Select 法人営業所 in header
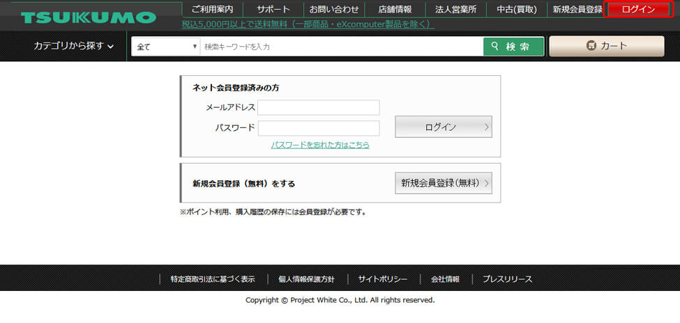 (x=455, y=9)
